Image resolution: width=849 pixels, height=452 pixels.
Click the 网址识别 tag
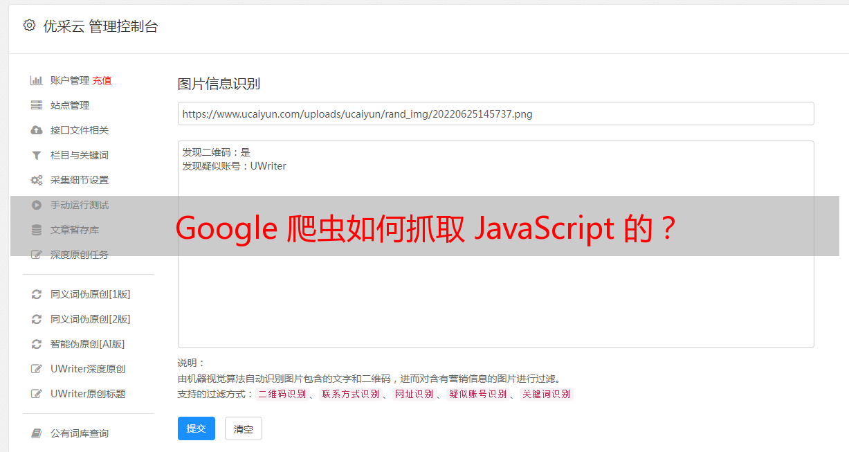click(414, 394)
